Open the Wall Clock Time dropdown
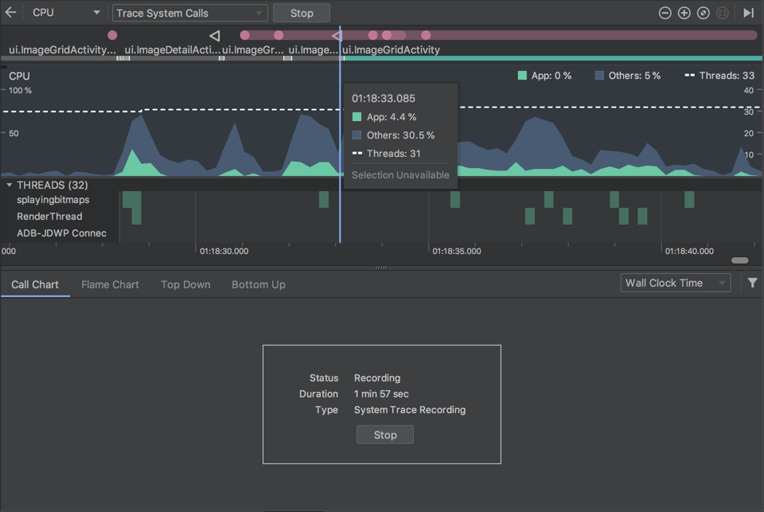Image resolution: width=764 pixels, height=512 pixels. click(675, 283)
